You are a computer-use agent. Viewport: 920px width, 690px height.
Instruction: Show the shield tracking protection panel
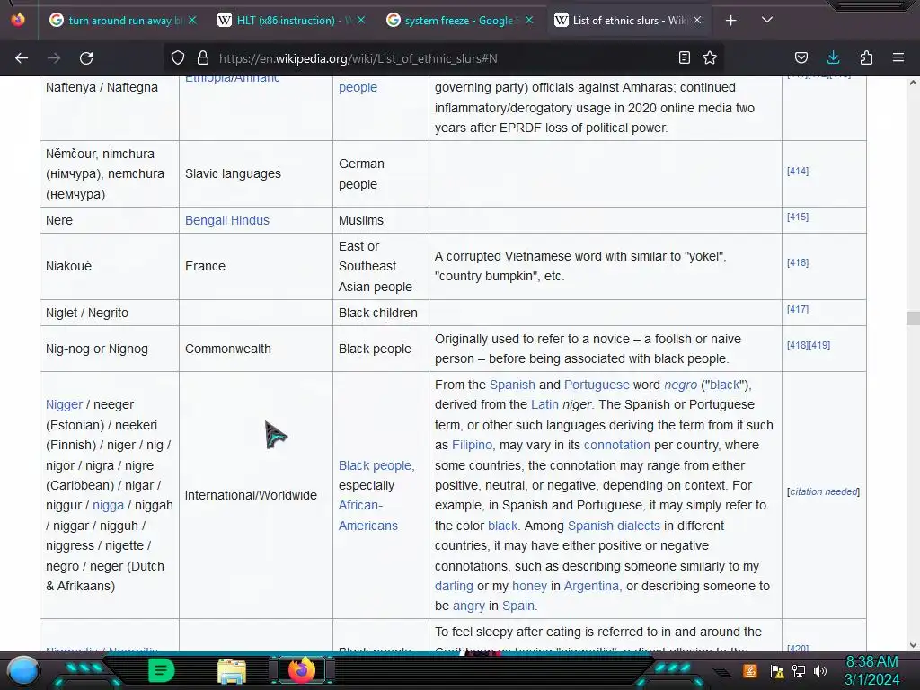coord(178,57)
